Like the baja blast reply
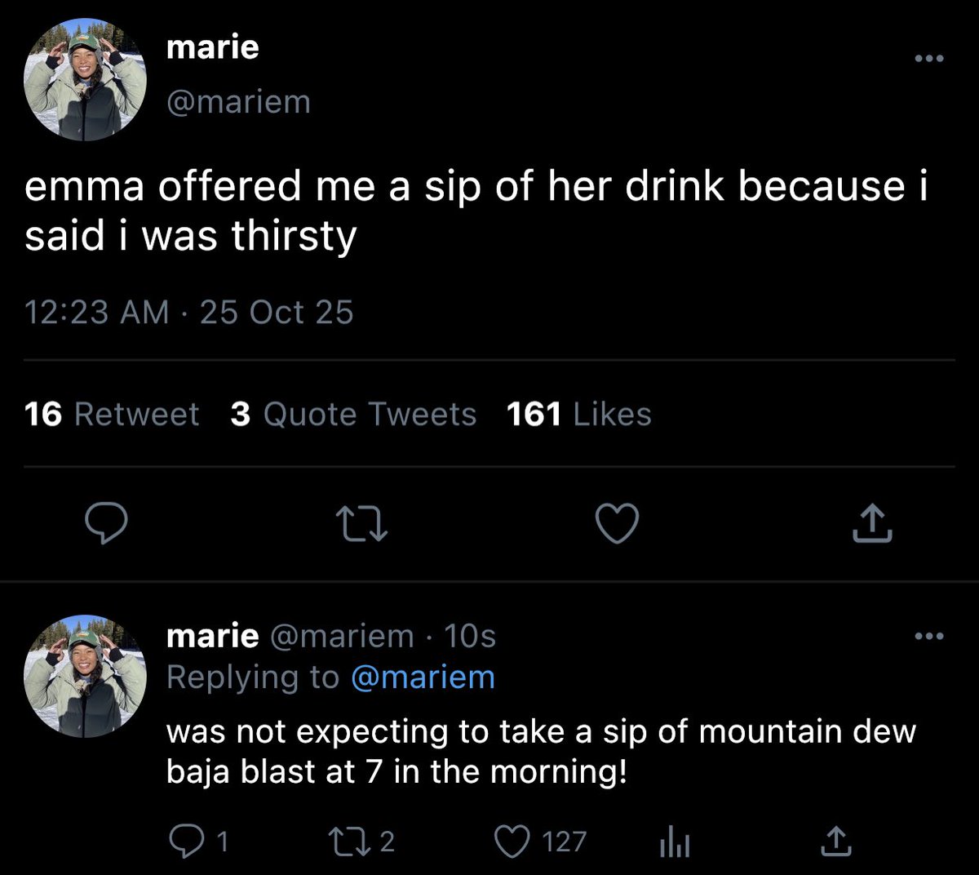 click(513, 841)
